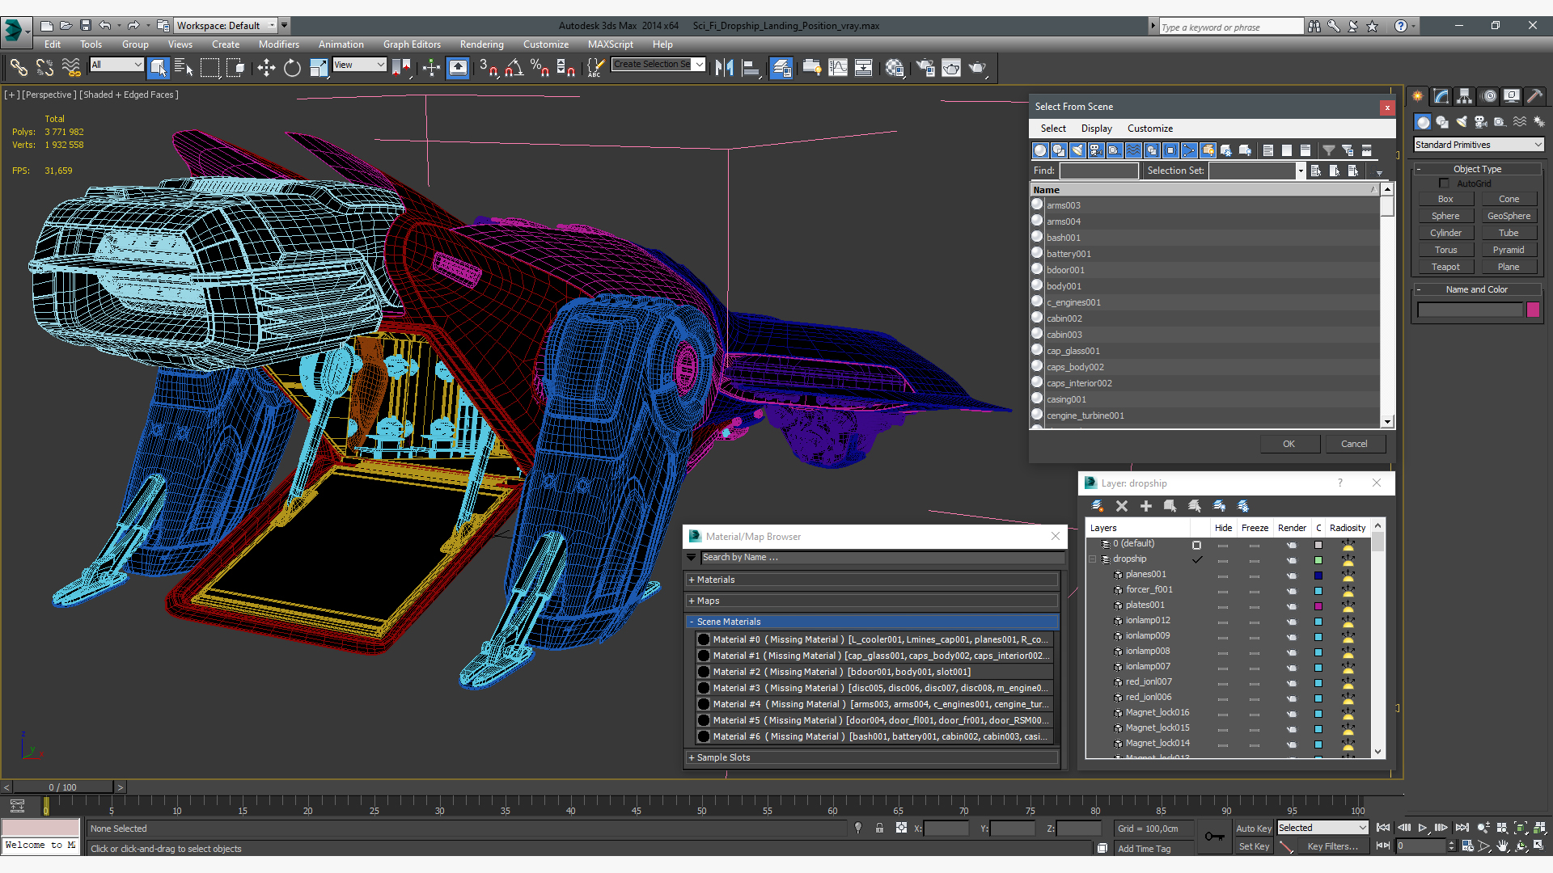Switch to Lights category in Create panel

1462,122
